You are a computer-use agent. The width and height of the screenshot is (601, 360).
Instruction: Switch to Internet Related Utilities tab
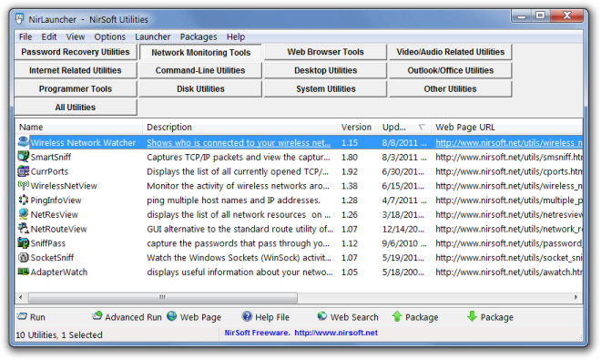[76, 70]
